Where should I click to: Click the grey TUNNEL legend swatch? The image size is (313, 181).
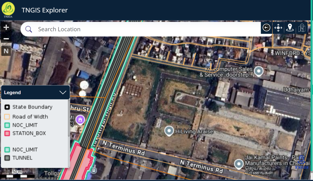pyautogui.click(x=7, y=158)
